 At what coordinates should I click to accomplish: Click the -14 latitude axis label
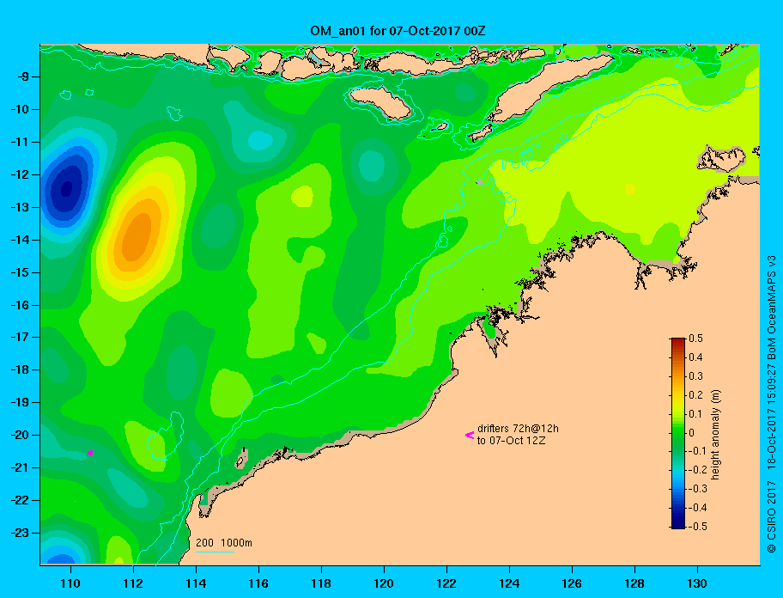[20, 240]
